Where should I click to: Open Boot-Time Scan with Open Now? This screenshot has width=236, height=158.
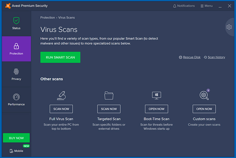(157, 109)
